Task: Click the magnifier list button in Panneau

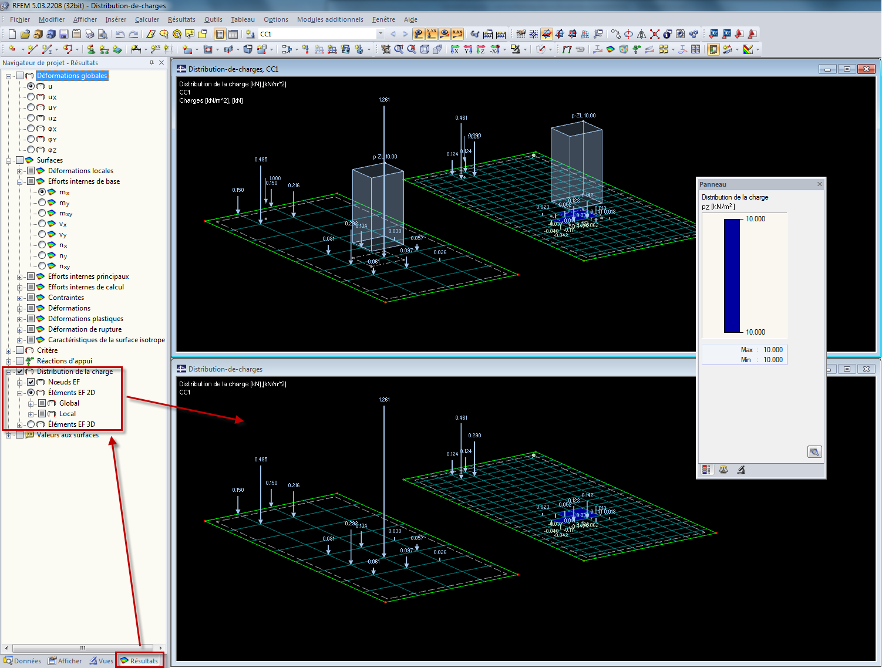Action: [x=814, y=451]
